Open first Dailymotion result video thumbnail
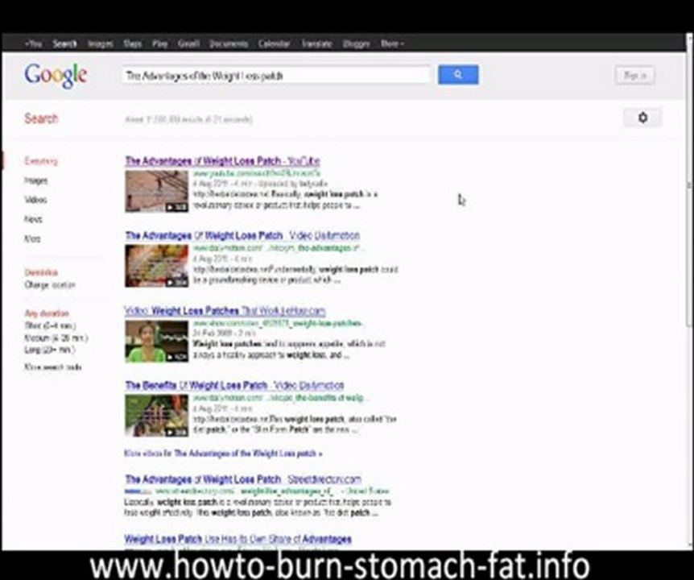This screenshot has height=580, width=694. tap(157, 266)
